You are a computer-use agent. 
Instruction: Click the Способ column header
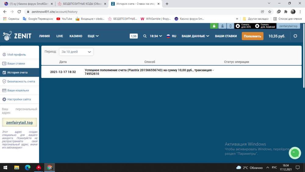coord(149,62)
